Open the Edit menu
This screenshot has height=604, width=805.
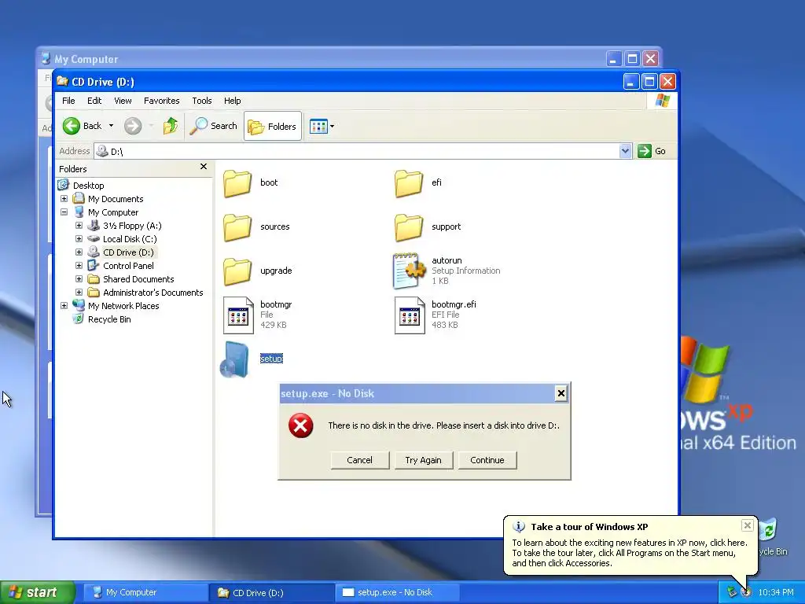point(94,101)
